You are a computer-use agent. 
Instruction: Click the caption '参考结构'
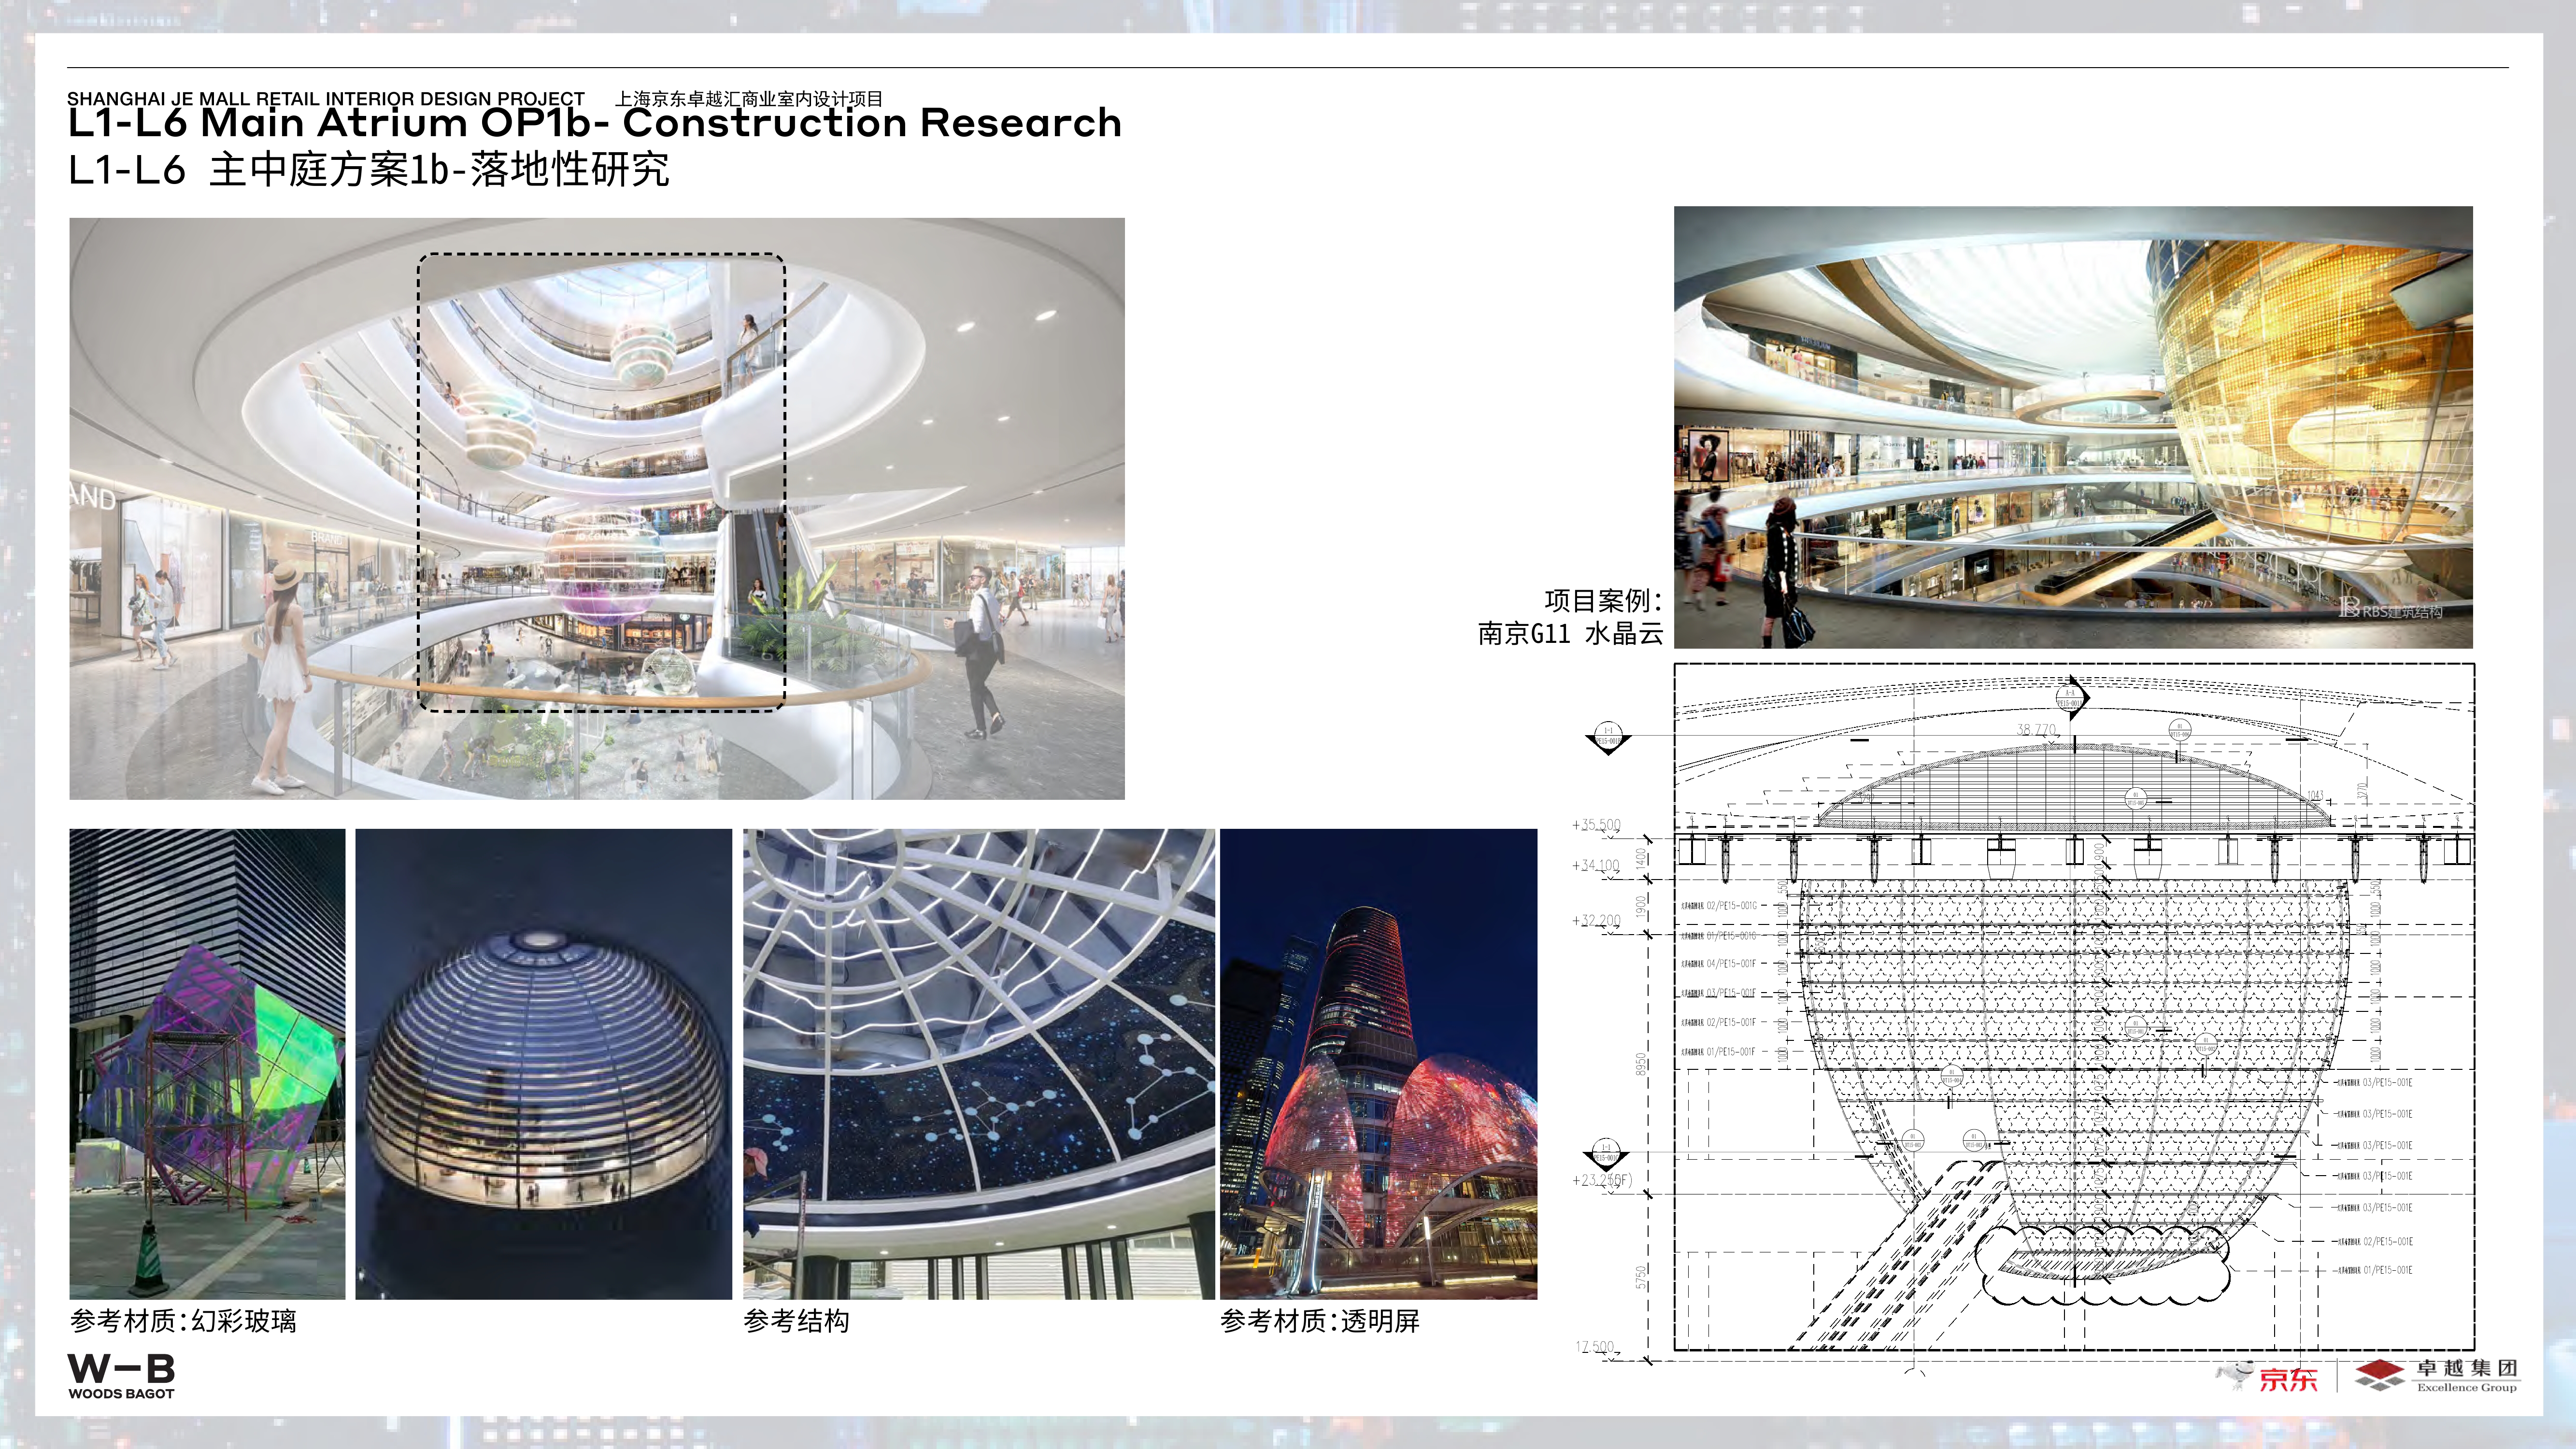coord(797,1321)
